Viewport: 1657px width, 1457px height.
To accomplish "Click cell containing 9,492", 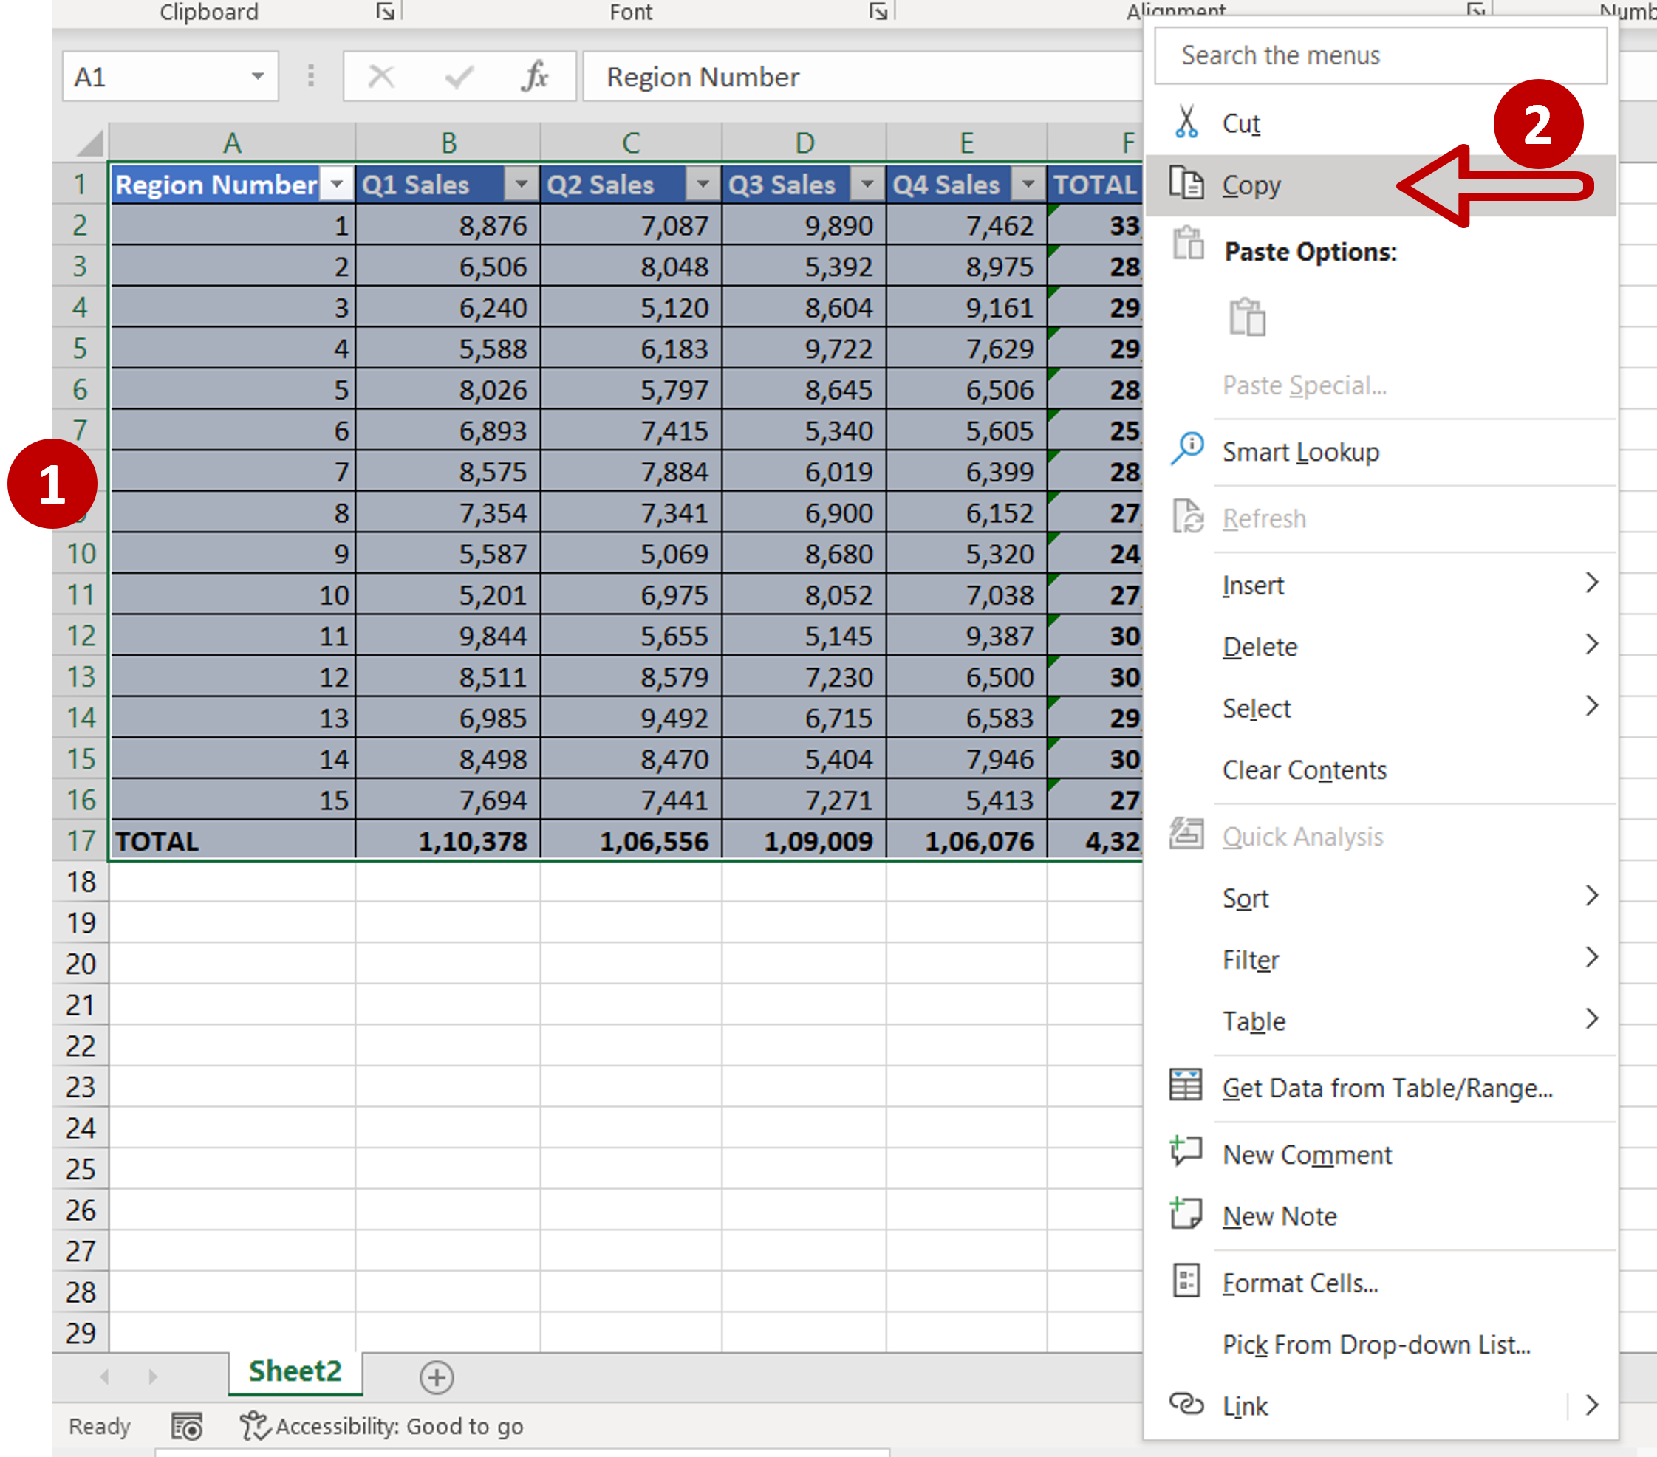I will point(631,718).
